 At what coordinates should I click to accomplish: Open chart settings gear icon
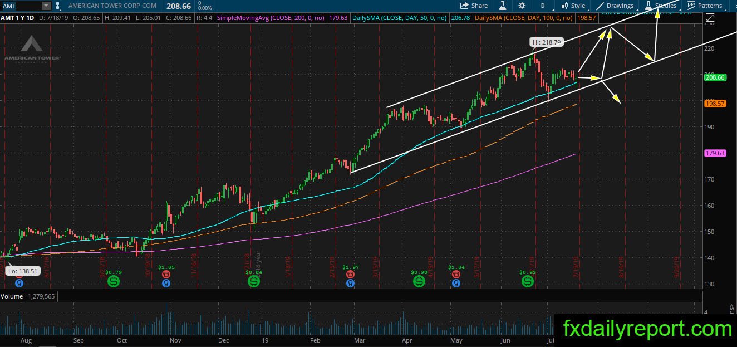(522, 6)
